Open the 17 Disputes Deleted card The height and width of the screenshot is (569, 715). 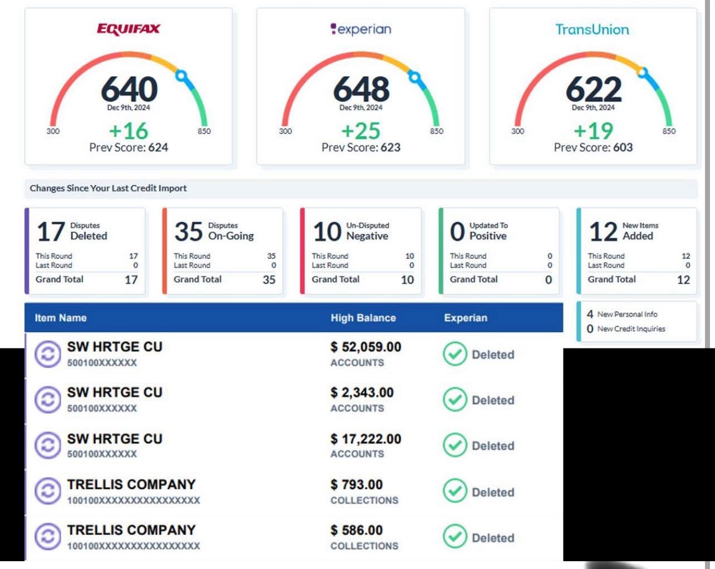[85, 251]
